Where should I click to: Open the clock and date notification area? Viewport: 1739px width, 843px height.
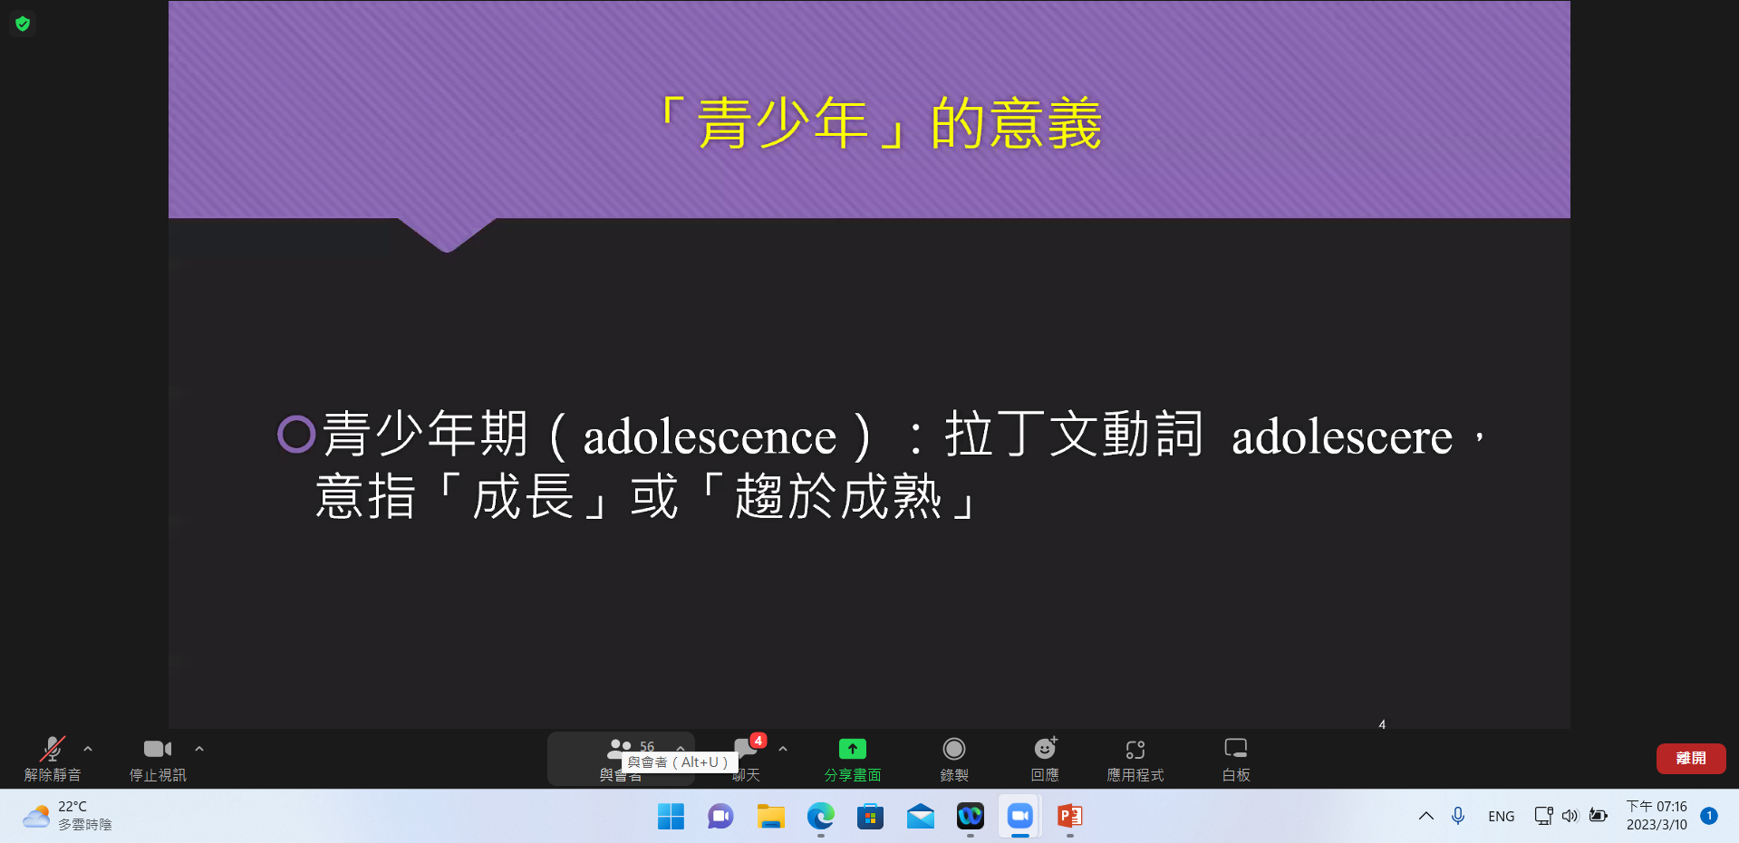pos(1656,816)
